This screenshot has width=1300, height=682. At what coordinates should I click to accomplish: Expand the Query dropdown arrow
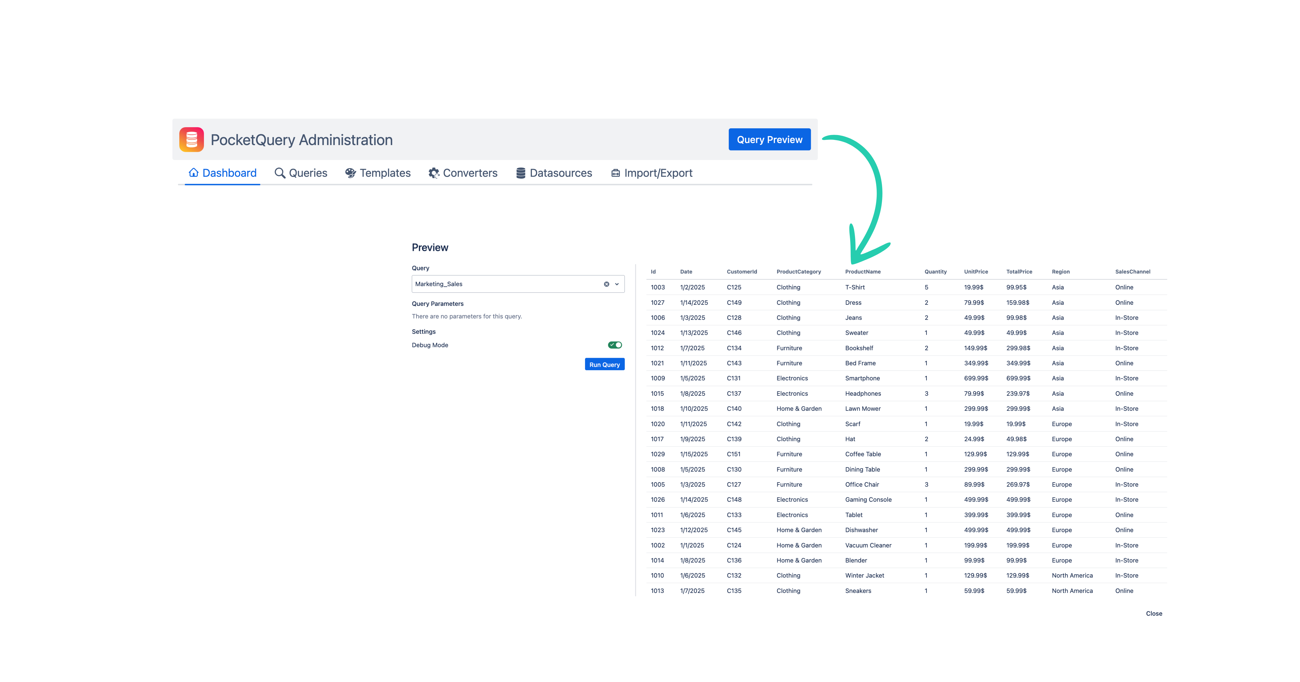(x=617, y=284)
